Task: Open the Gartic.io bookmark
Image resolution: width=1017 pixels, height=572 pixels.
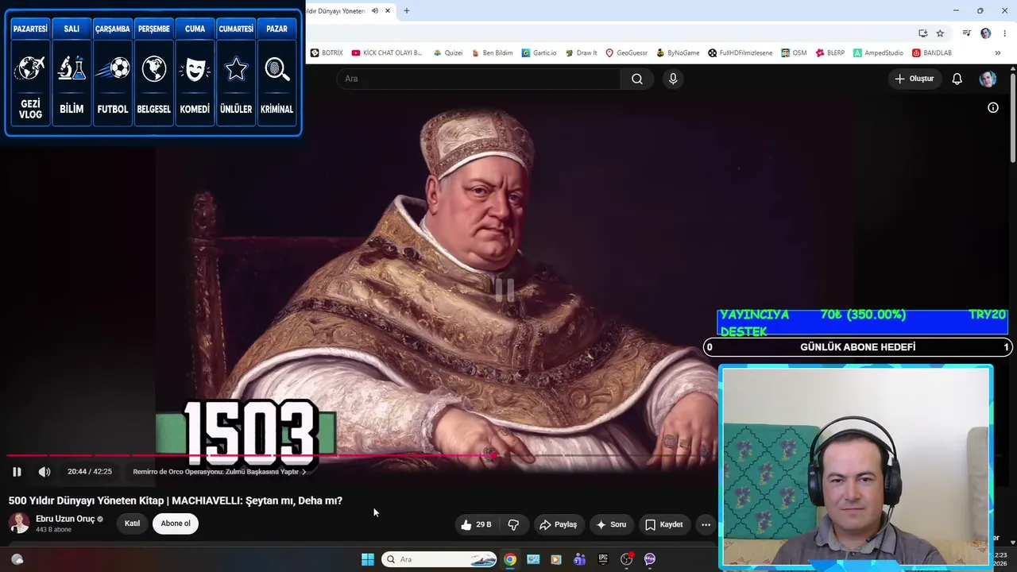Action: click(539, 53)
